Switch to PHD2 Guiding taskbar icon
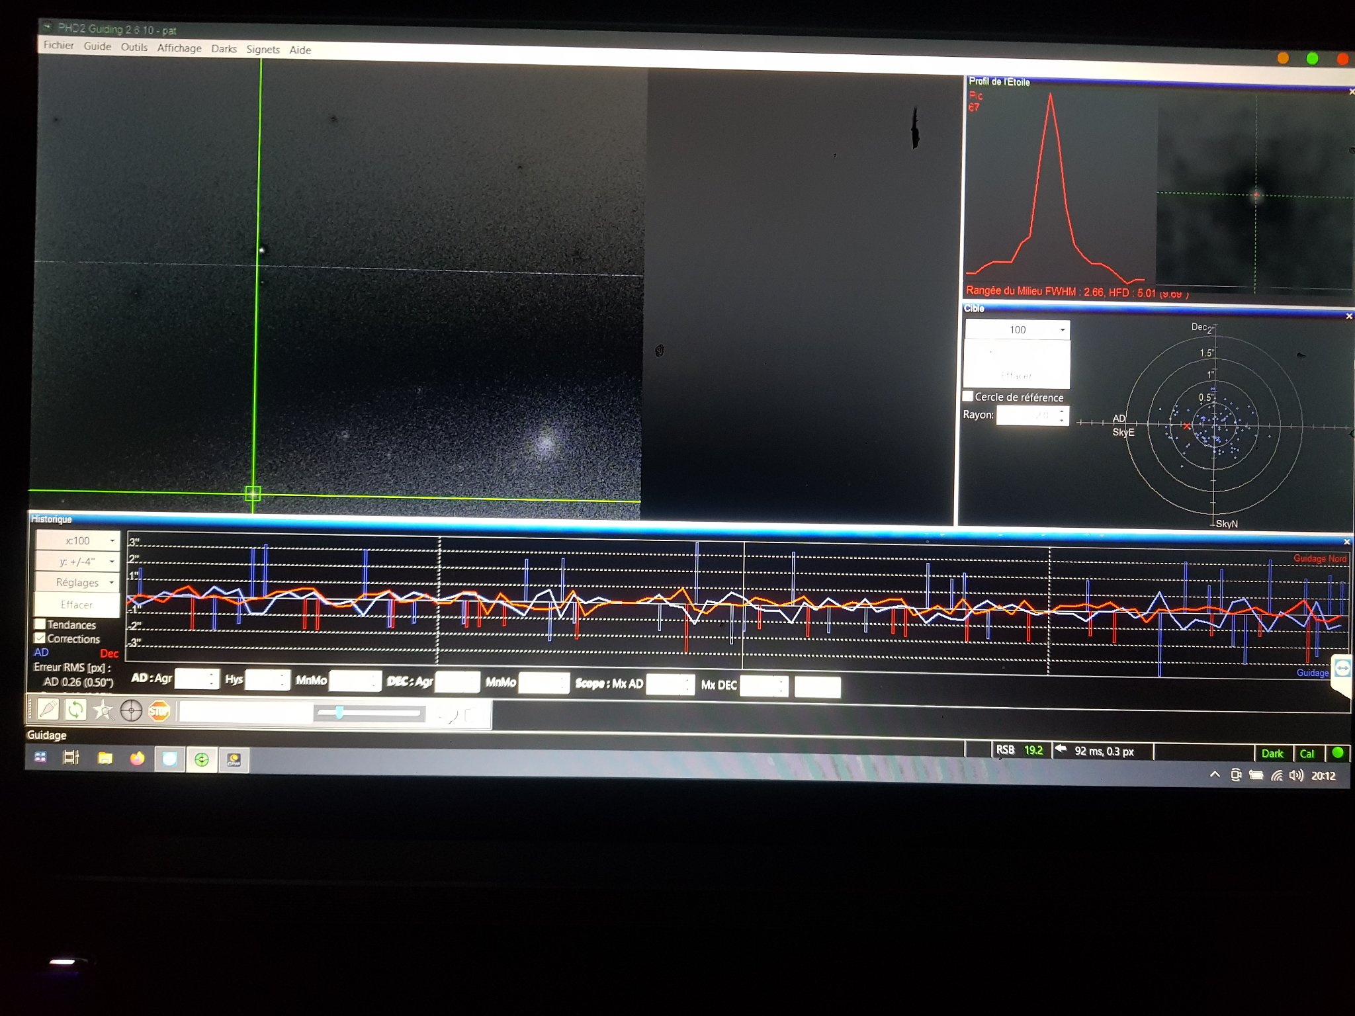The image size is (1355, 1016). pos(202,760)
